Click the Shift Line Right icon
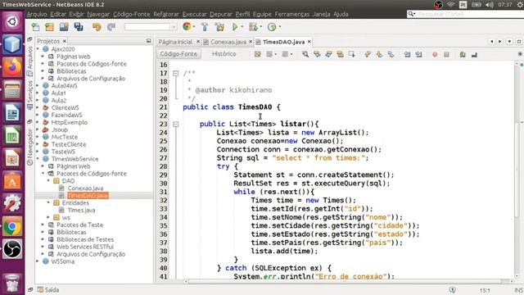Image resolution: width=524 pixels, height=295 pixels. click(x=418, y=54)
